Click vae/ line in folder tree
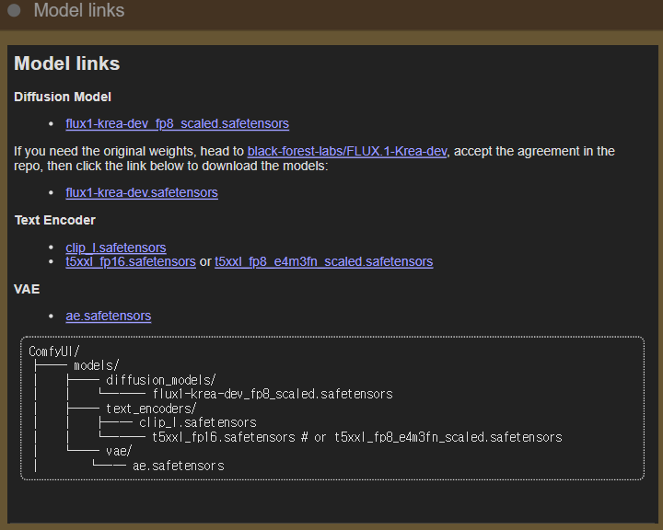 point(119,452)
